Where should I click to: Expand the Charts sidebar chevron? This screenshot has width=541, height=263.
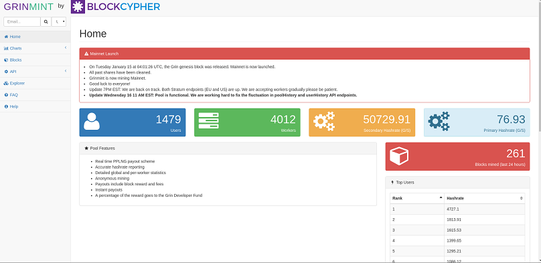click(66, 48)
